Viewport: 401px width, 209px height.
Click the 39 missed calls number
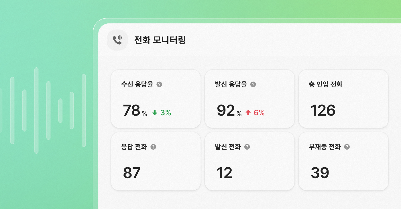point(320,173)
